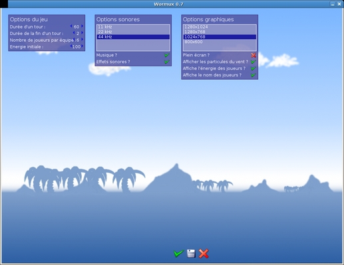344x265 pixels.
Task: Toggle Affiche le nom des joueurs
Action: pyautogui.click(x=254, y=75)
